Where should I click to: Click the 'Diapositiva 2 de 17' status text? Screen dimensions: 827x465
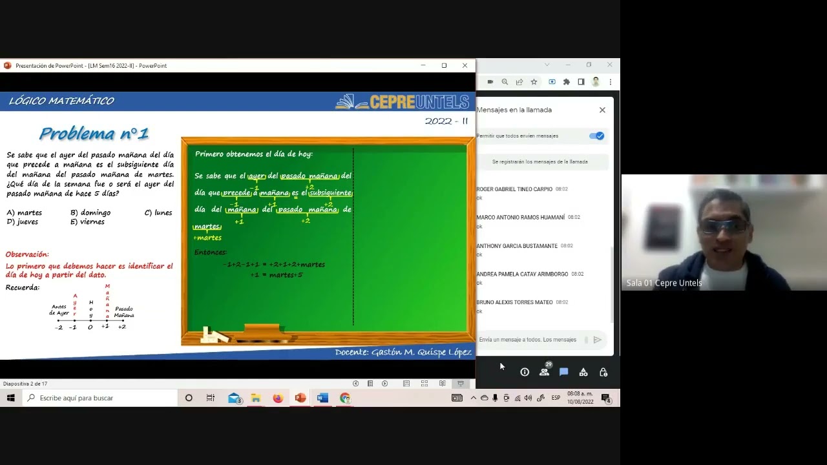pyautogui.click(x=25, y=384)
